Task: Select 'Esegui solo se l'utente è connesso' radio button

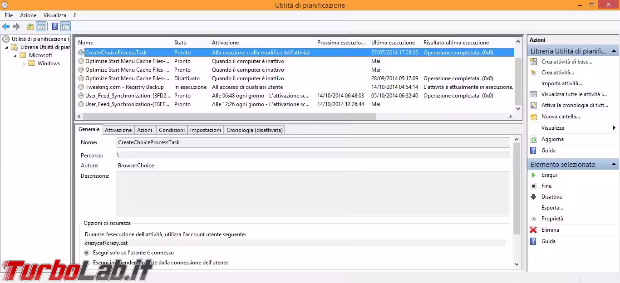Action: [x=87, y=253]
